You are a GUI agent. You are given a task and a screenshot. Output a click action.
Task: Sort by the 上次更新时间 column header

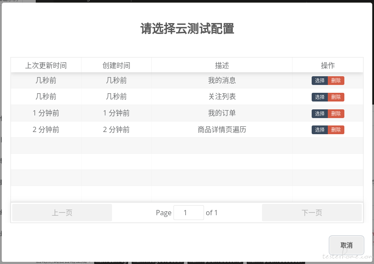(46, 65)
